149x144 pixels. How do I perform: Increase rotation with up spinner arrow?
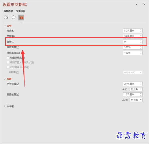click(x=141, y=41)
